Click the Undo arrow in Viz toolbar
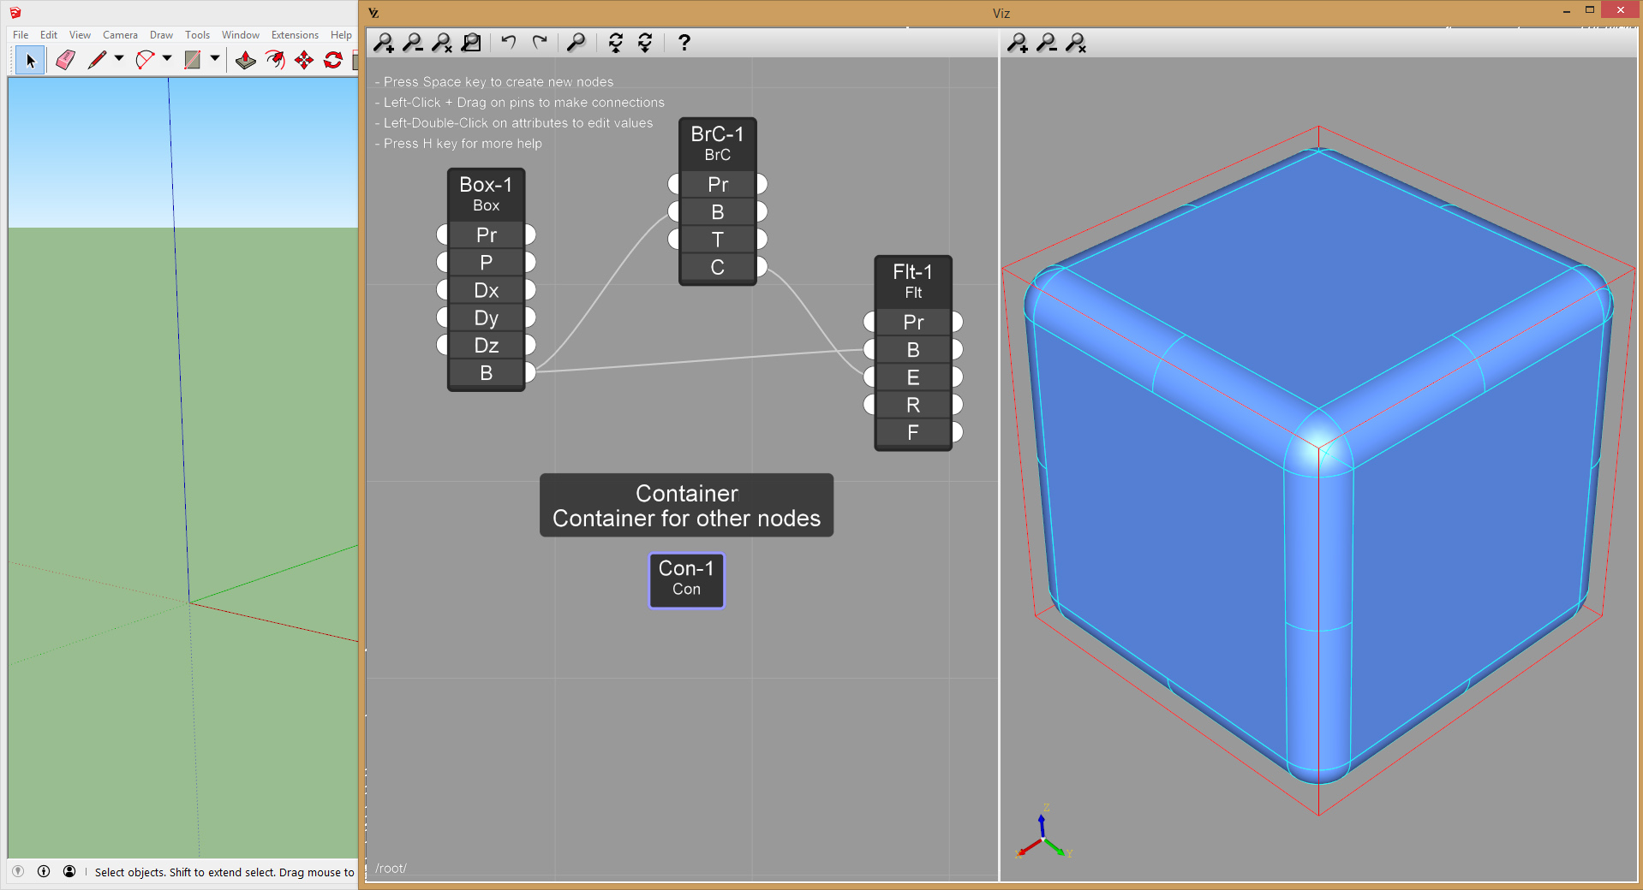This screenshot has height=890, width=1643. 509,42
